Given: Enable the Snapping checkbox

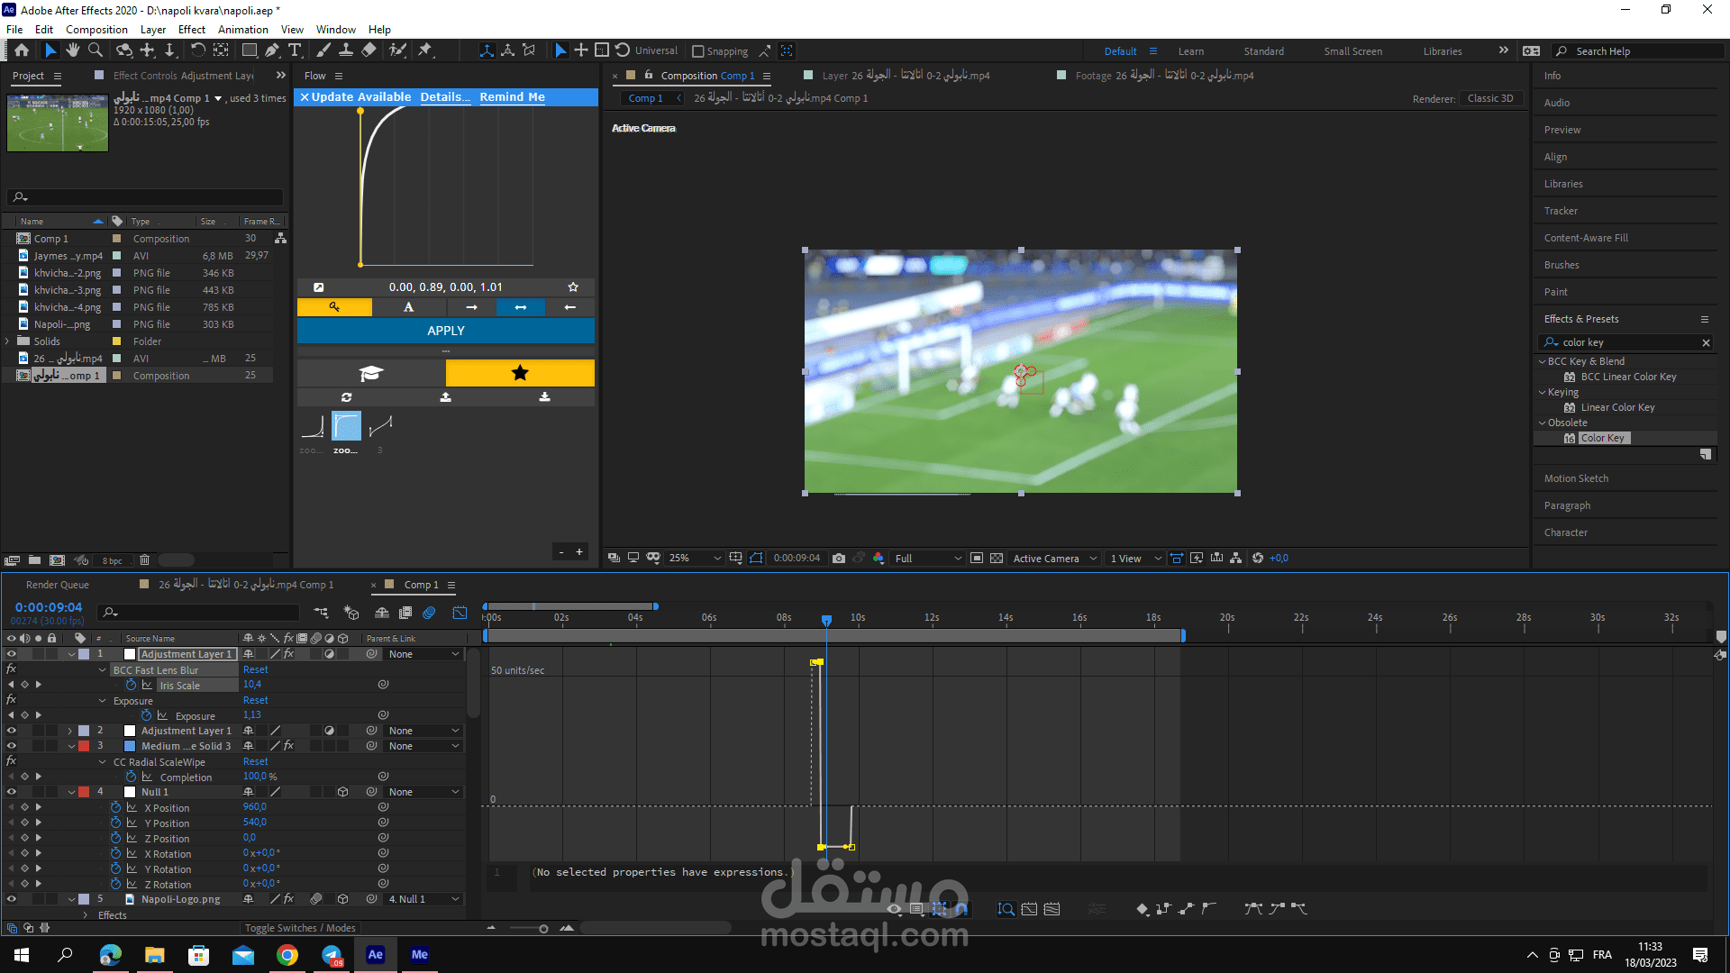Looking at the screenshot, I should [697, 51].
